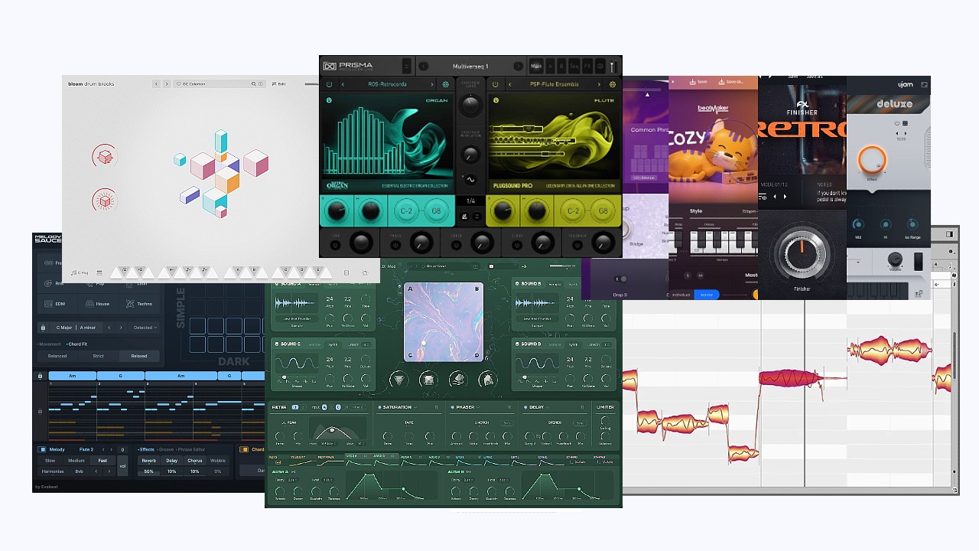Click the sine wave LFO shape icon

pos(470,180)
